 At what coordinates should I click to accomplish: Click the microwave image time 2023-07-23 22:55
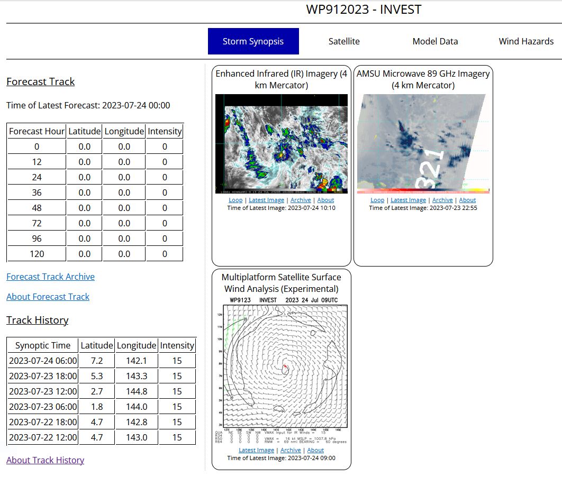pos(423,208)
